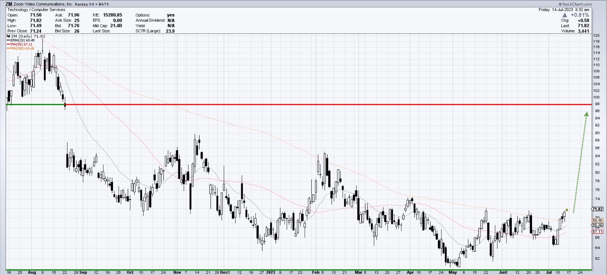Screen dimensions: 607x275
Task: Click the red MA(50) legend line swatch
Action: pyautogui.click(x=8, y=44)
